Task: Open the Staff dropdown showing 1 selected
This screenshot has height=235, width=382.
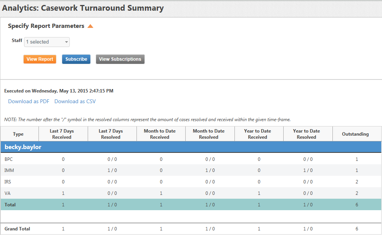Action: coord(47,42)
